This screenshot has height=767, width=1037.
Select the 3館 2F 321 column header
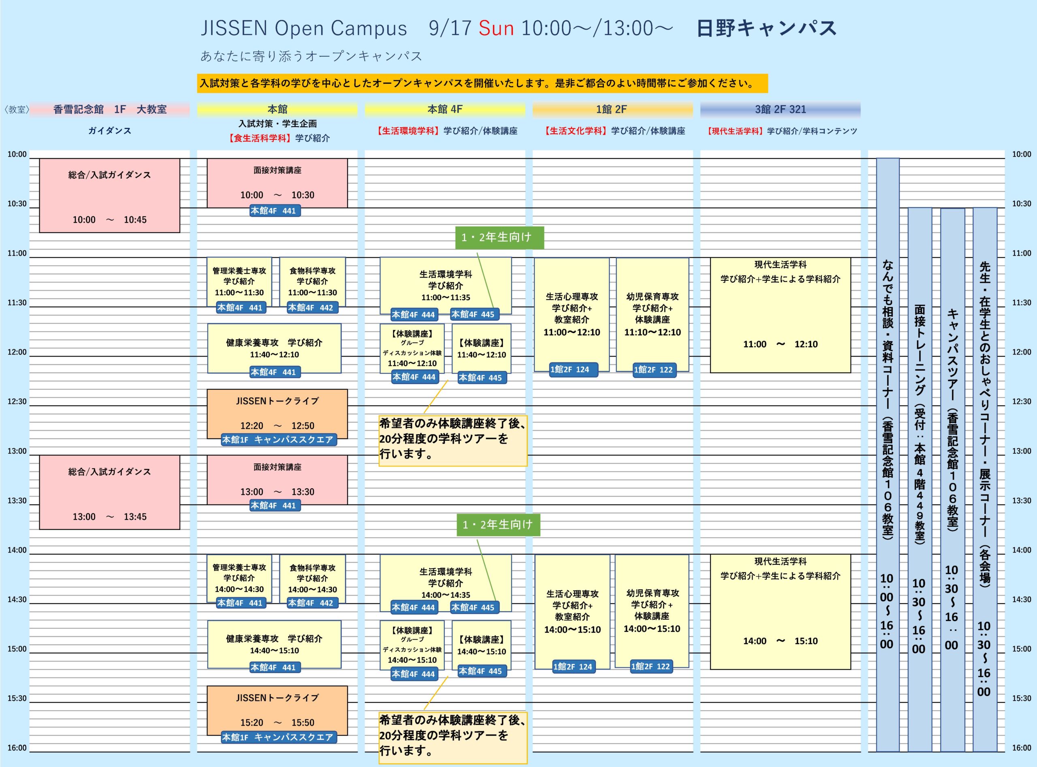780,109
